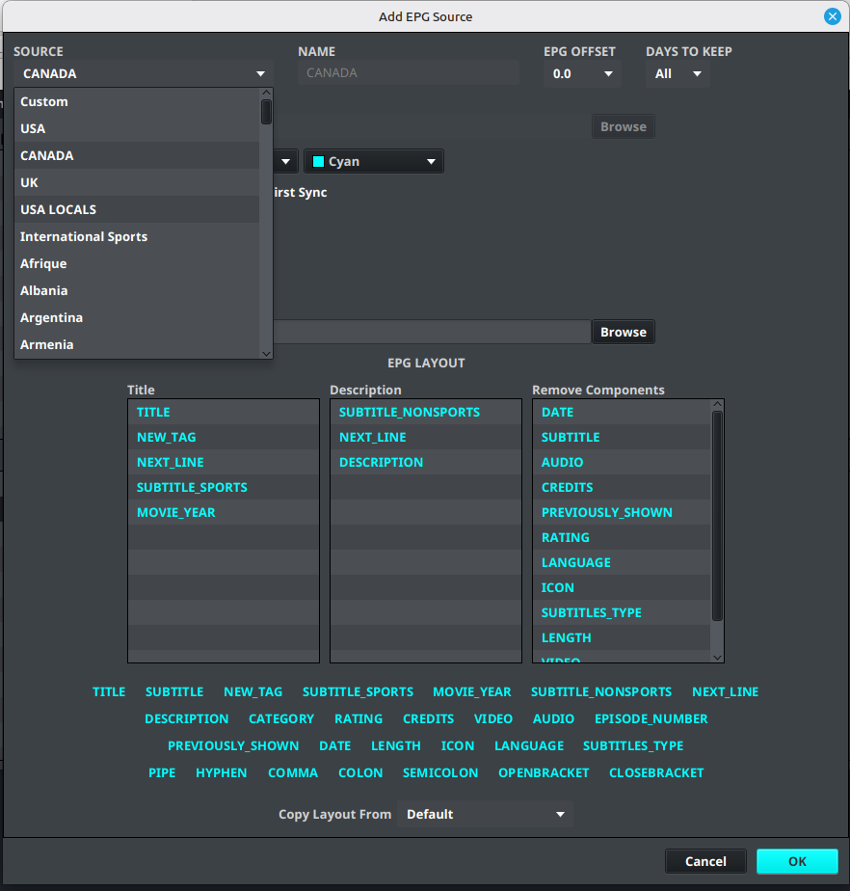Click the SEMICOLON separator tag
This screenshot has width=850, height=891.
point(440,772)
